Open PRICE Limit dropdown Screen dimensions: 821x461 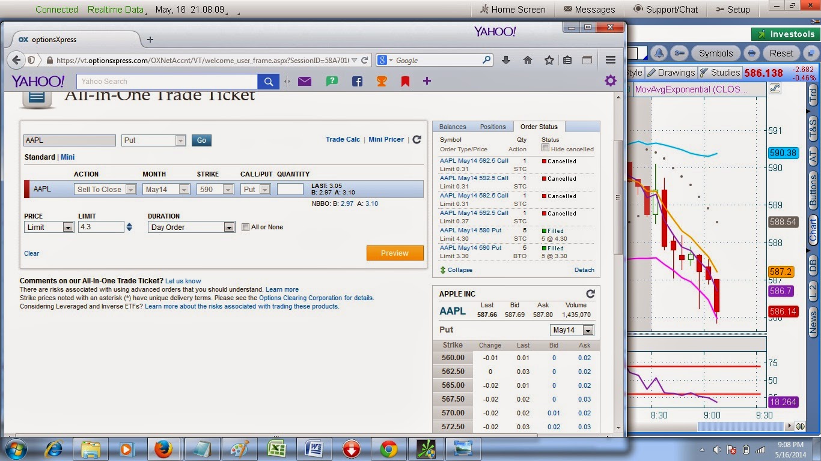pyautogui.click(x=49, y=227)
